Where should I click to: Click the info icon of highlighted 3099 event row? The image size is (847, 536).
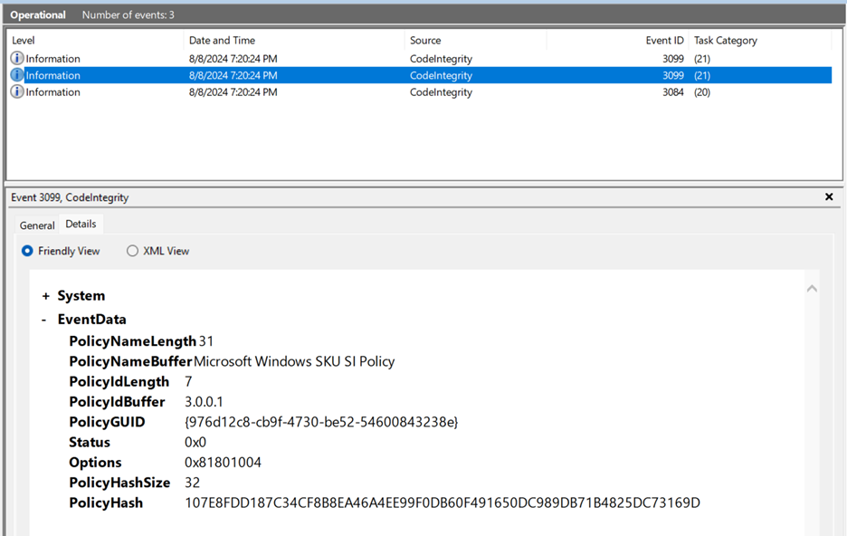pyautogui.click(x=17, y=75)
